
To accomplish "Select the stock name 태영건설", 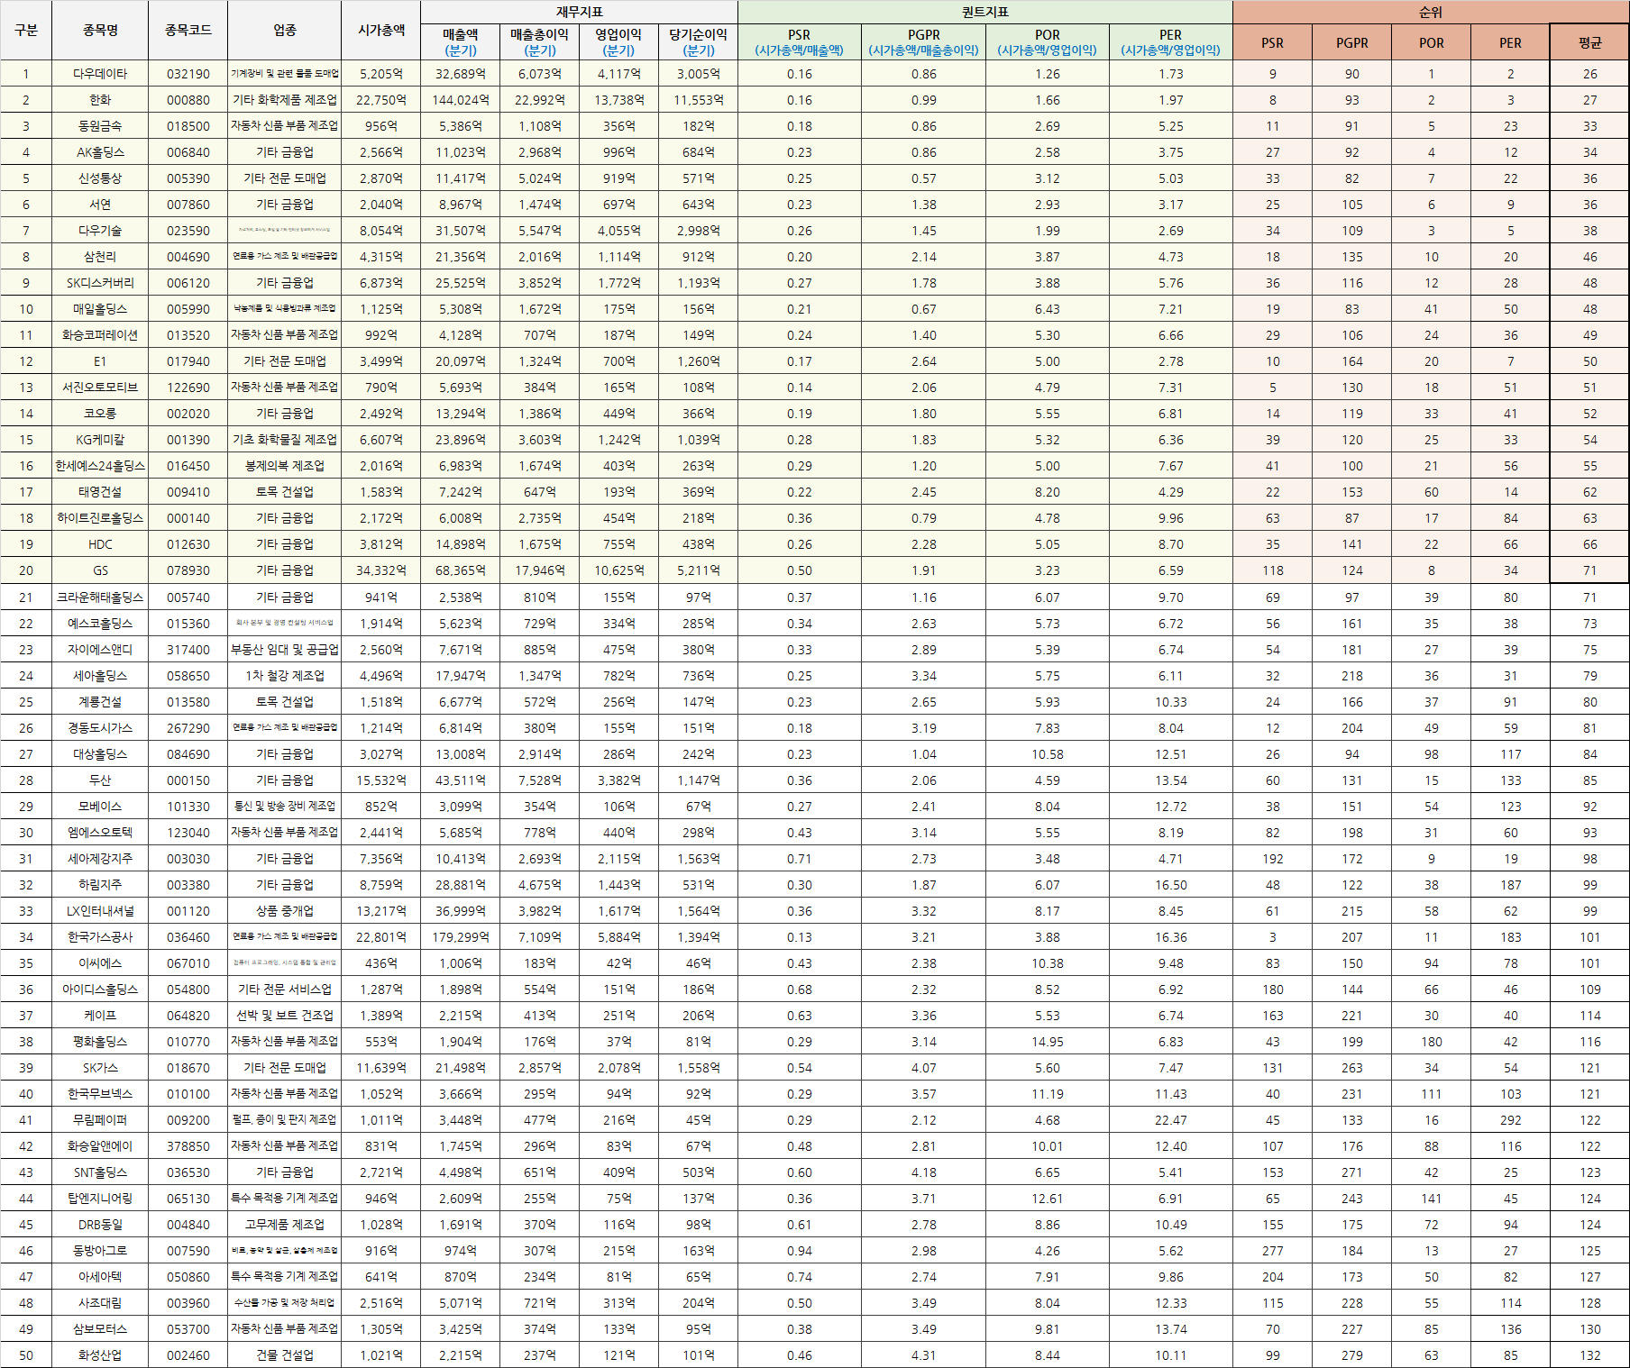I will click(100, 492).
